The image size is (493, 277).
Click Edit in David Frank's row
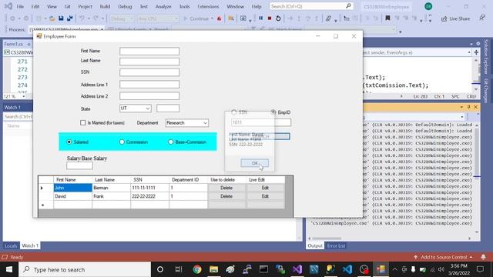click(x=265, y=196)
